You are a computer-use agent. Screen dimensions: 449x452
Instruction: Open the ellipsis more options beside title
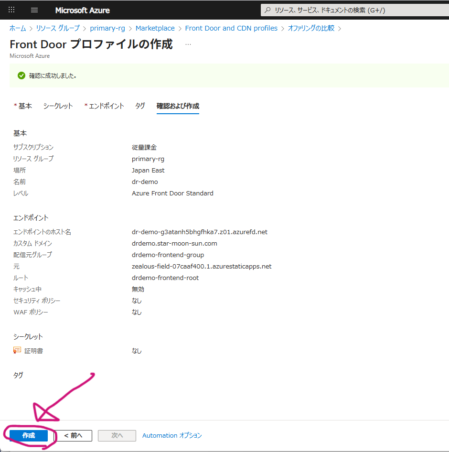(x=188, y=44)
